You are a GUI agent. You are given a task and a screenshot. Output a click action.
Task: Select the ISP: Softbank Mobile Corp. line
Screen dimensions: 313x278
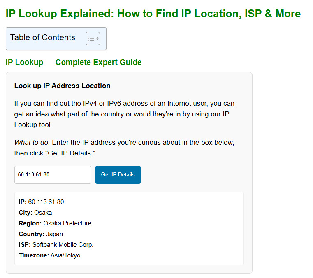56,245
